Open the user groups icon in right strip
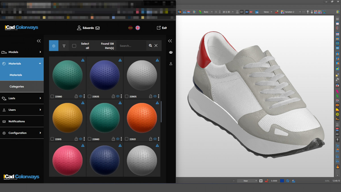The width and height of the screenshot is (341, 192). [x=171, y=52]
